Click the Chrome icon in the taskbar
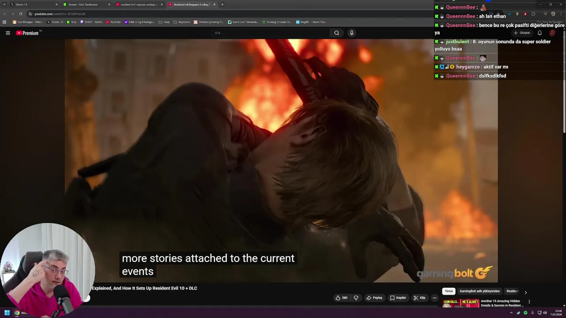 click(x=17, y=313)
